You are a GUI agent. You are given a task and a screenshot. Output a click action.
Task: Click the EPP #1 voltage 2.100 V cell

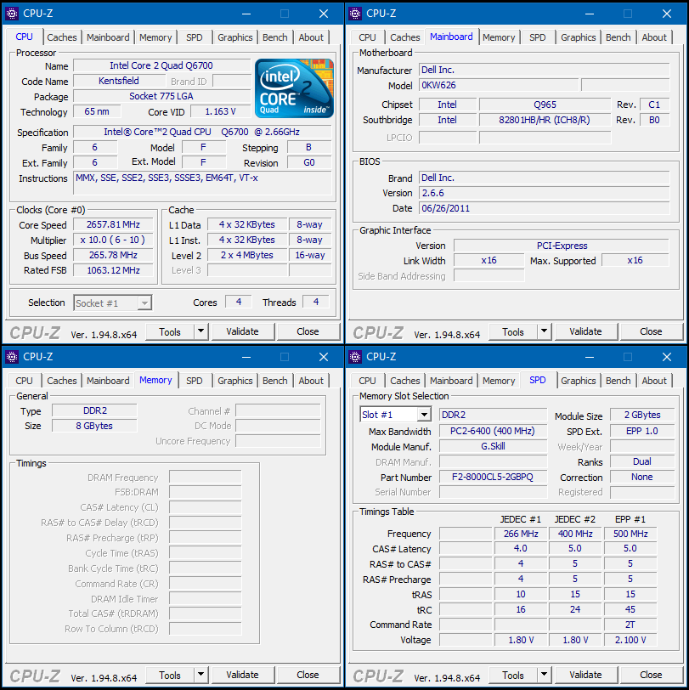point(630,640)
